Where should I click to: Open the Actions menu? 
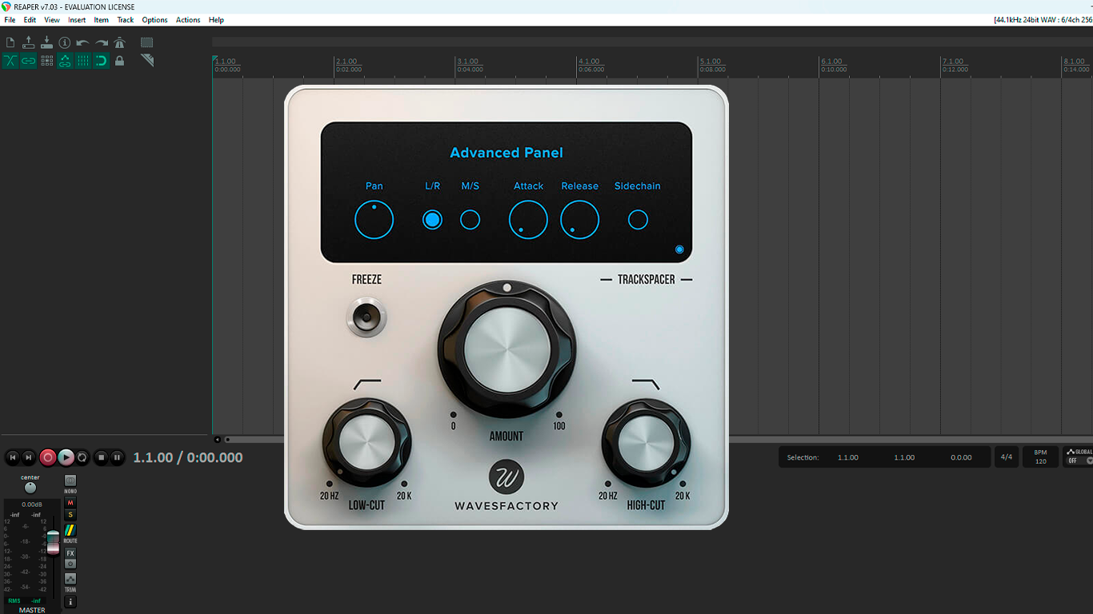click(x=188, y=20)
